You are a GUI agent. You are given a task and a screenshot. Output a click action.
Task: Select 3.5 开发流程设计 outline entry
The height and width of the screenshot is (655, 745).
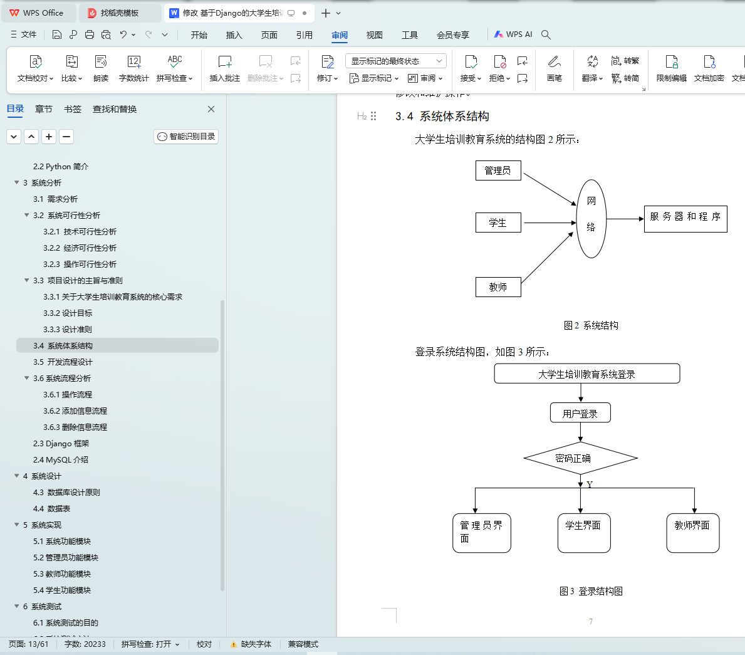point(117,362)
